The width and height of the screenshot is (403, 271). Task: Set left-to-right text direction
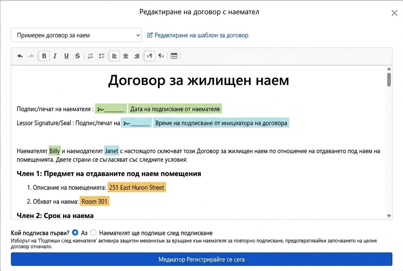(150, 56)
